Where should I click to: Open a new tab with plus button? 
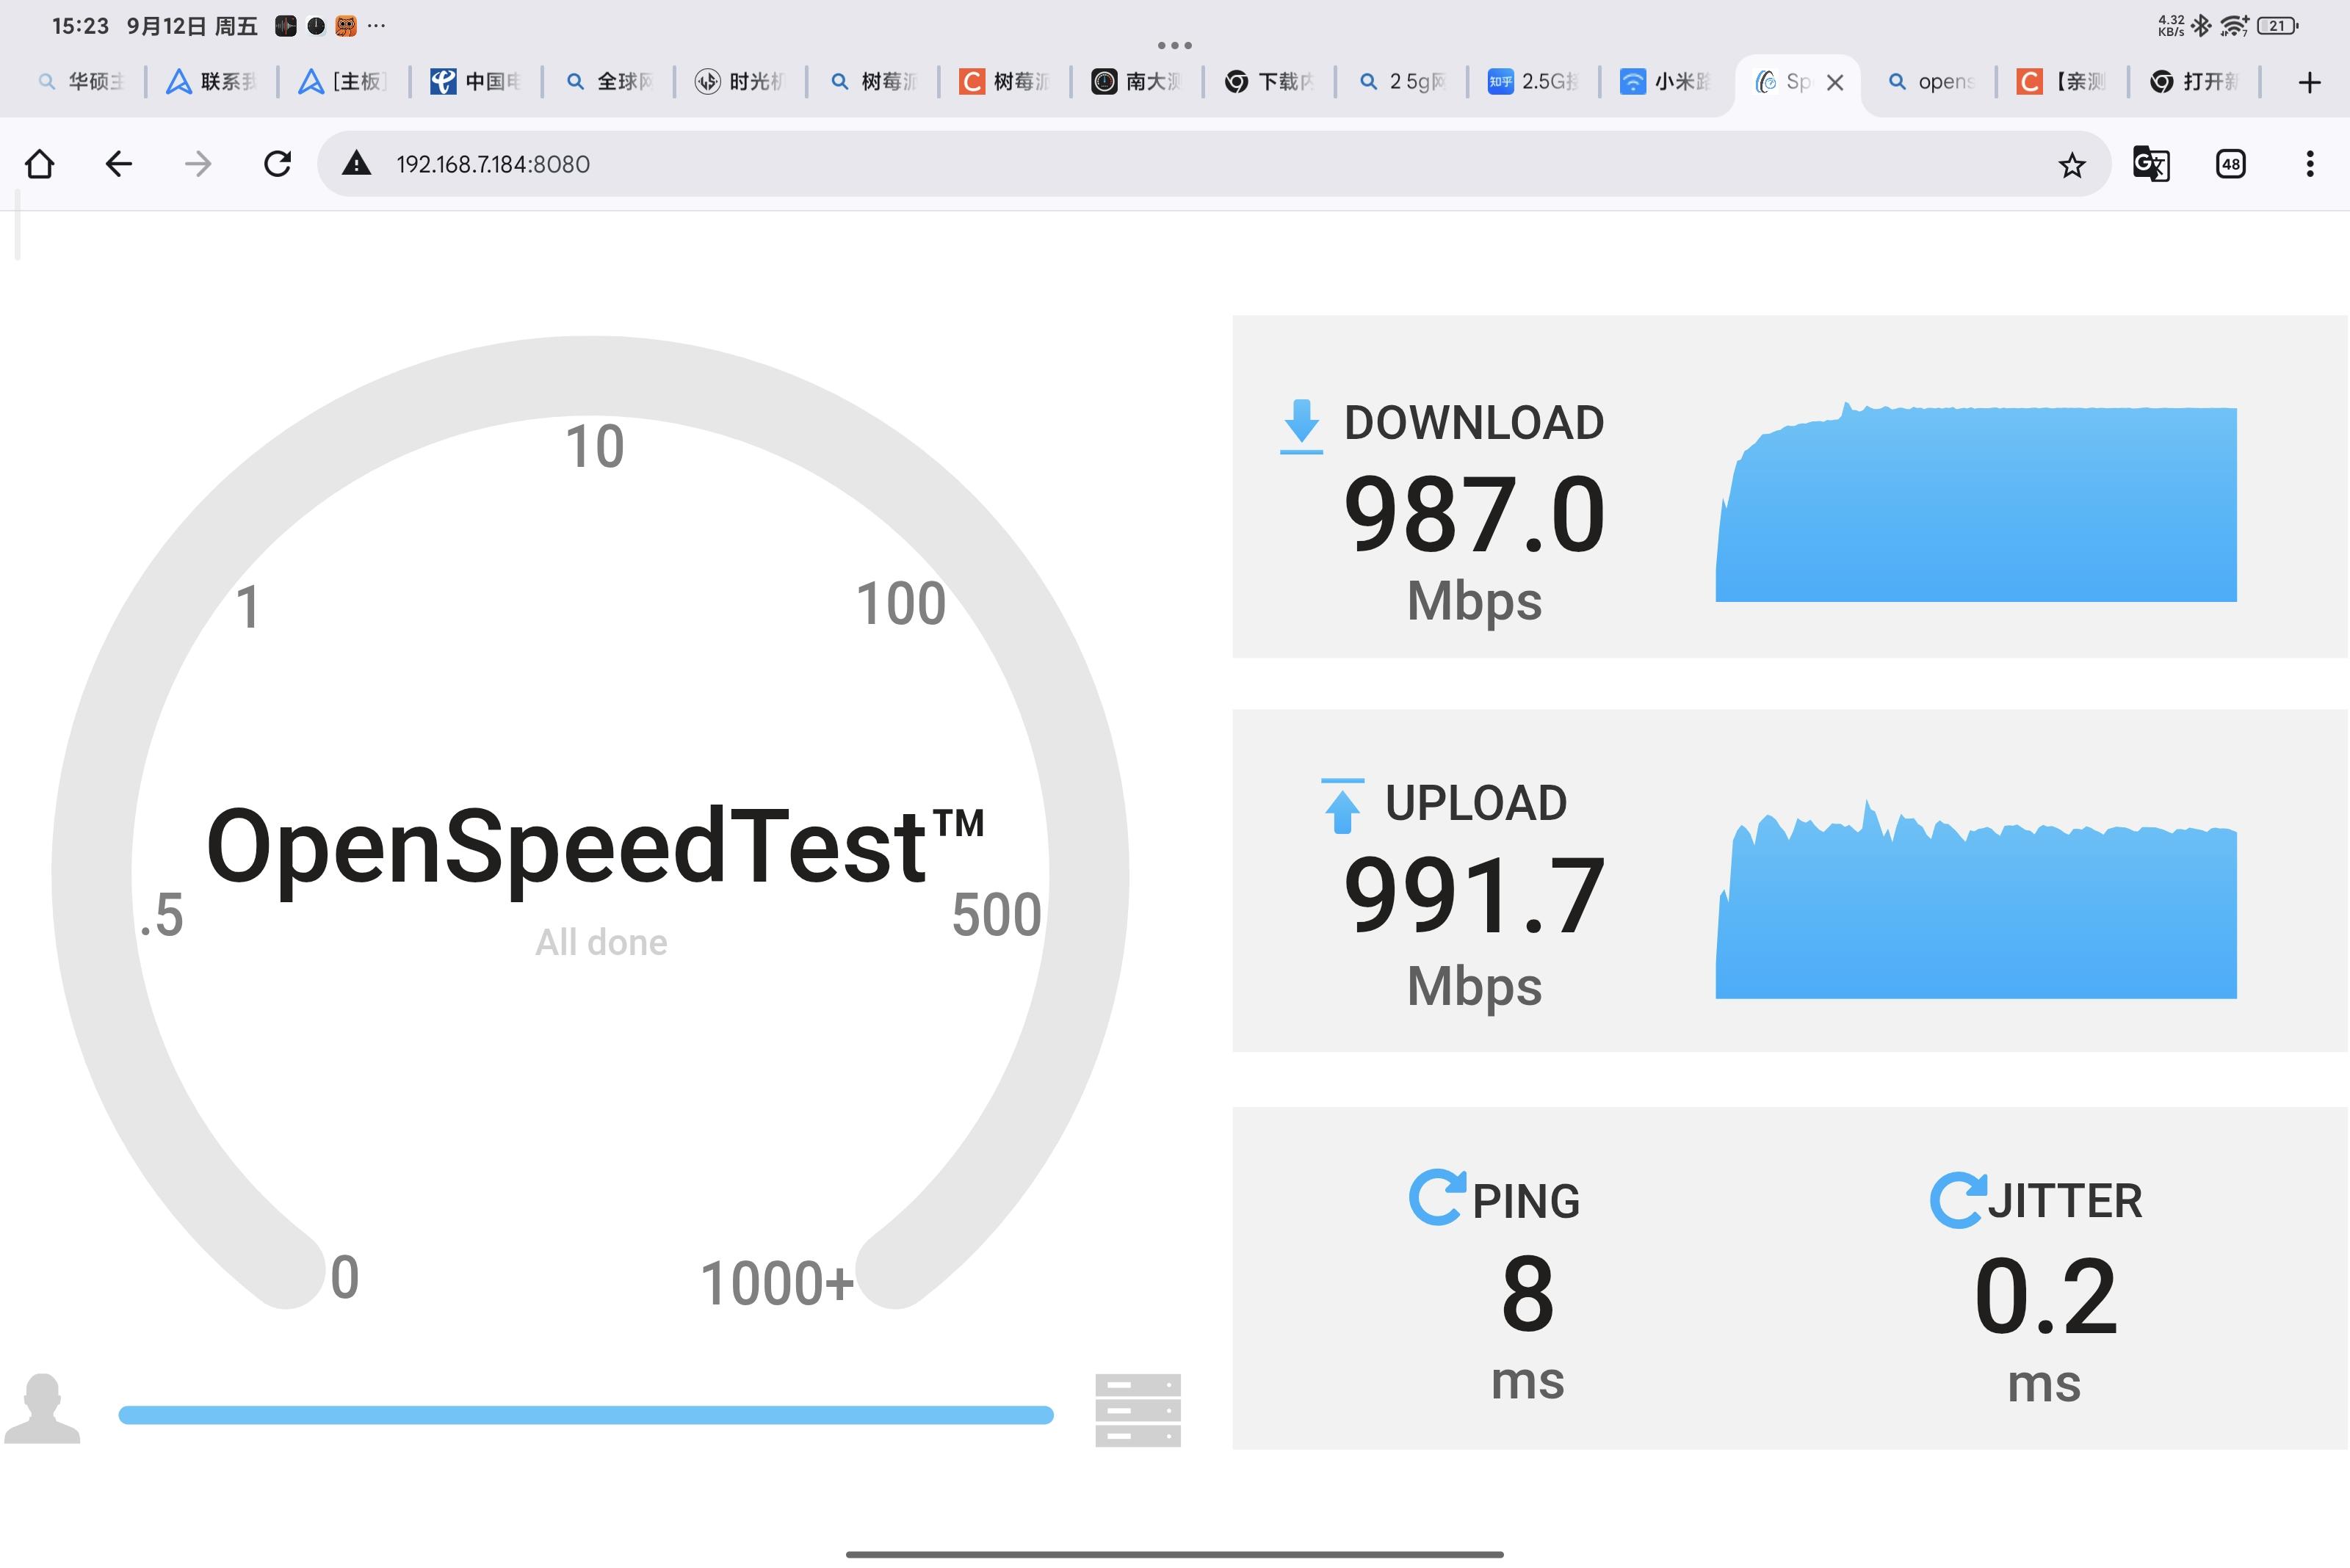(2309, 83)
